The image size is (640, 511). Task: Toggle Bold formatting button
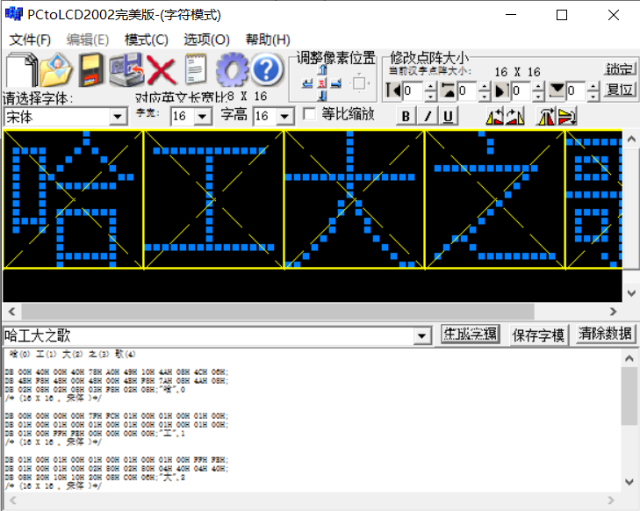coord(406,116)
